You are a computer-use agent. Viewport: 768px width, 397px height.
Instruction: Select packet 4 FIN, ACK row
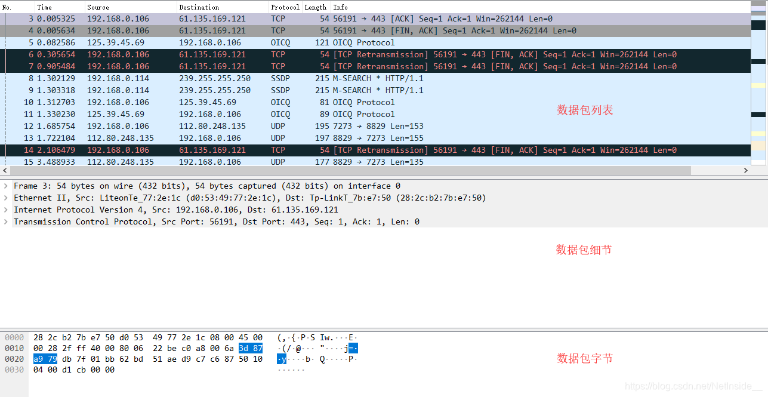coord(375,31)
